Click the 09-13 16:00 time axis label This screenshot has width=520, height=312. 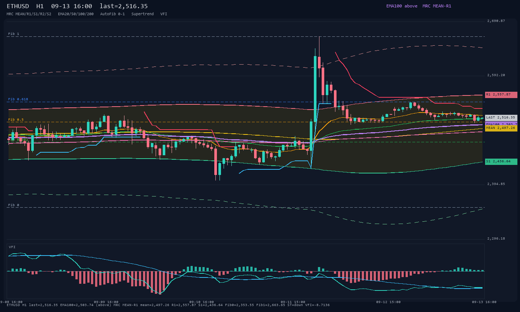484,302
